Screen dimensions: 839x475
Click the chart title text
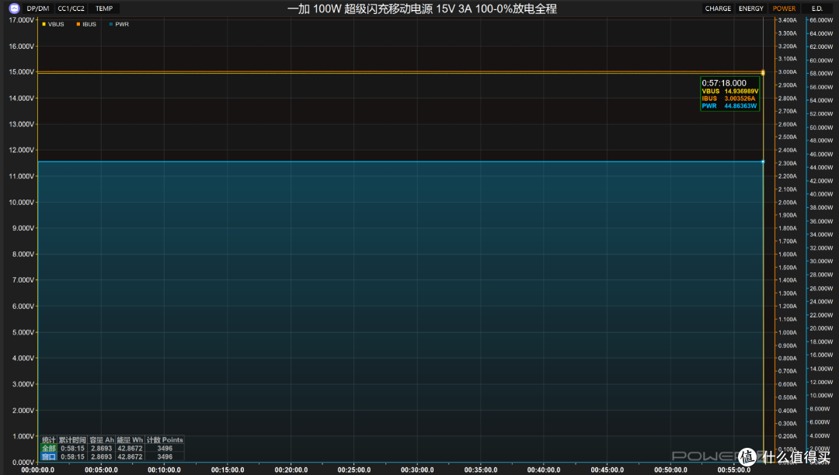(x=422, y=9)
